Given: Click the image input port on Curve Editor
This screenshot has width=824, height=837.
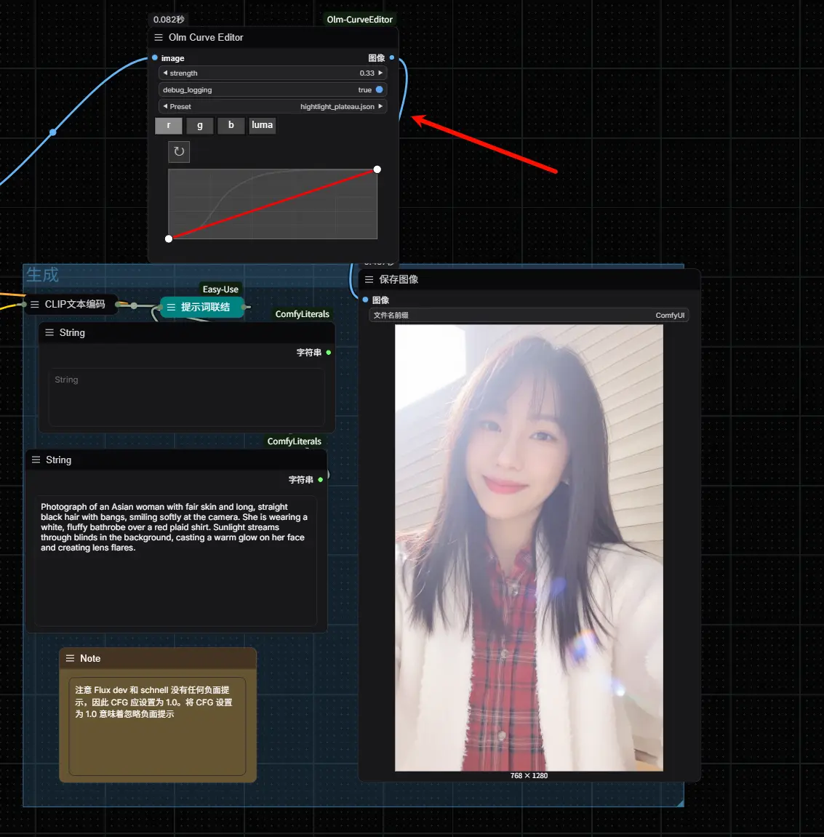Looking at the screenshot, I should click(155, 57).
